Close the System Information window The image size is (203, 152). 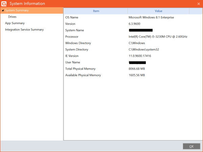[x=199, y=4]
